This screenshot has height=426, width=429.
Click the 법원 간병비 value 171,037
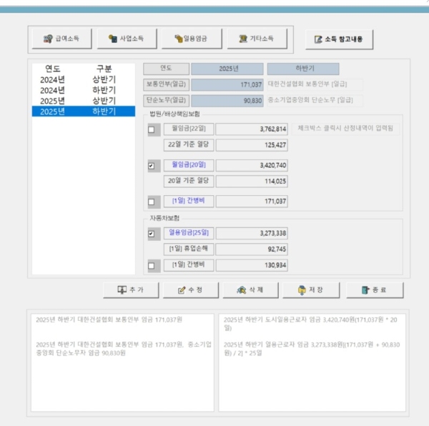[x=252, y=202]
